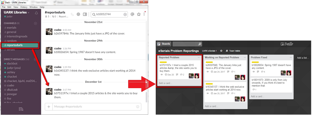Open the File menu in Slack
312x115 pixels.
[x=4, y=7]
